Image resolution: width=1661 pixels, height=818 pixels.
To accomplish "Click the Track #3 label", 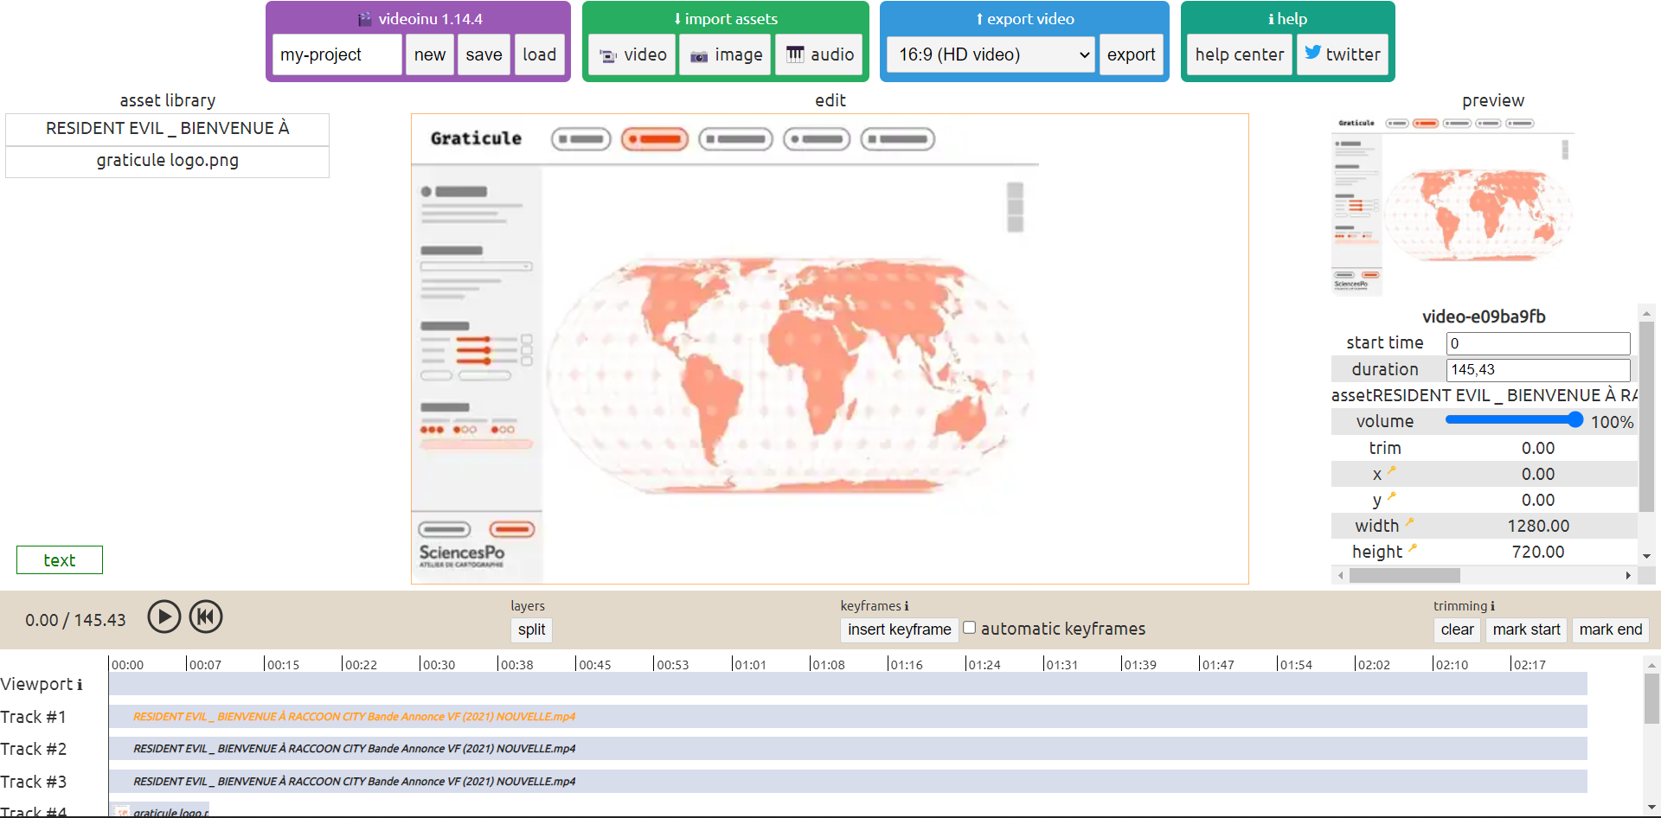I will 34,782.
